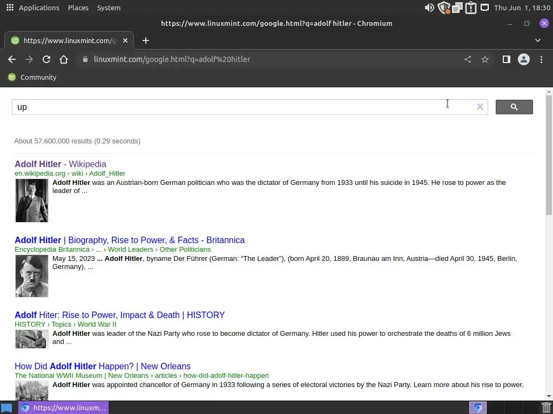This screenshot has width=553, height=414.
Task: Open the System menu
Action: click(109, 8)
